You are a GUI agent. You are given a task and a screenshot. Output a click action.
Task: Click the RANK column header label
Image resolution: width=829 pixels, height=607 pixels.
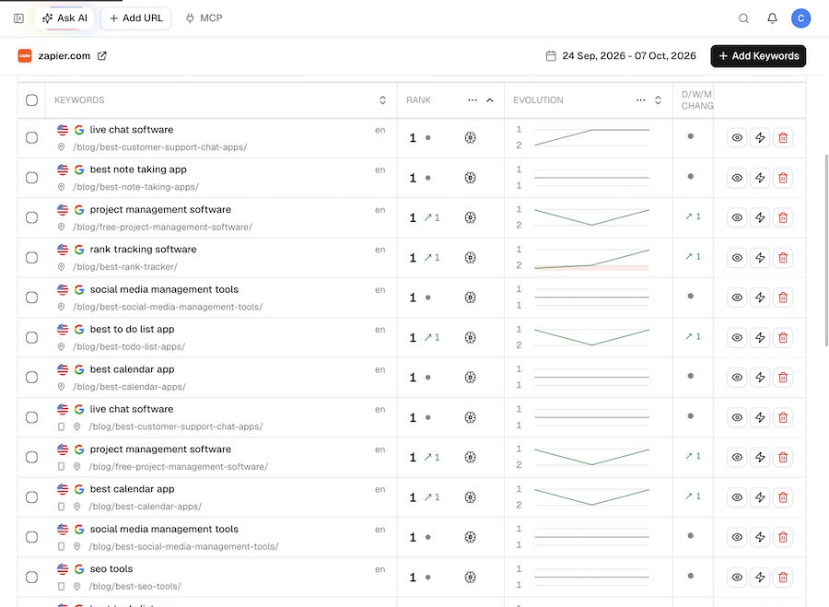coord(418,99)
